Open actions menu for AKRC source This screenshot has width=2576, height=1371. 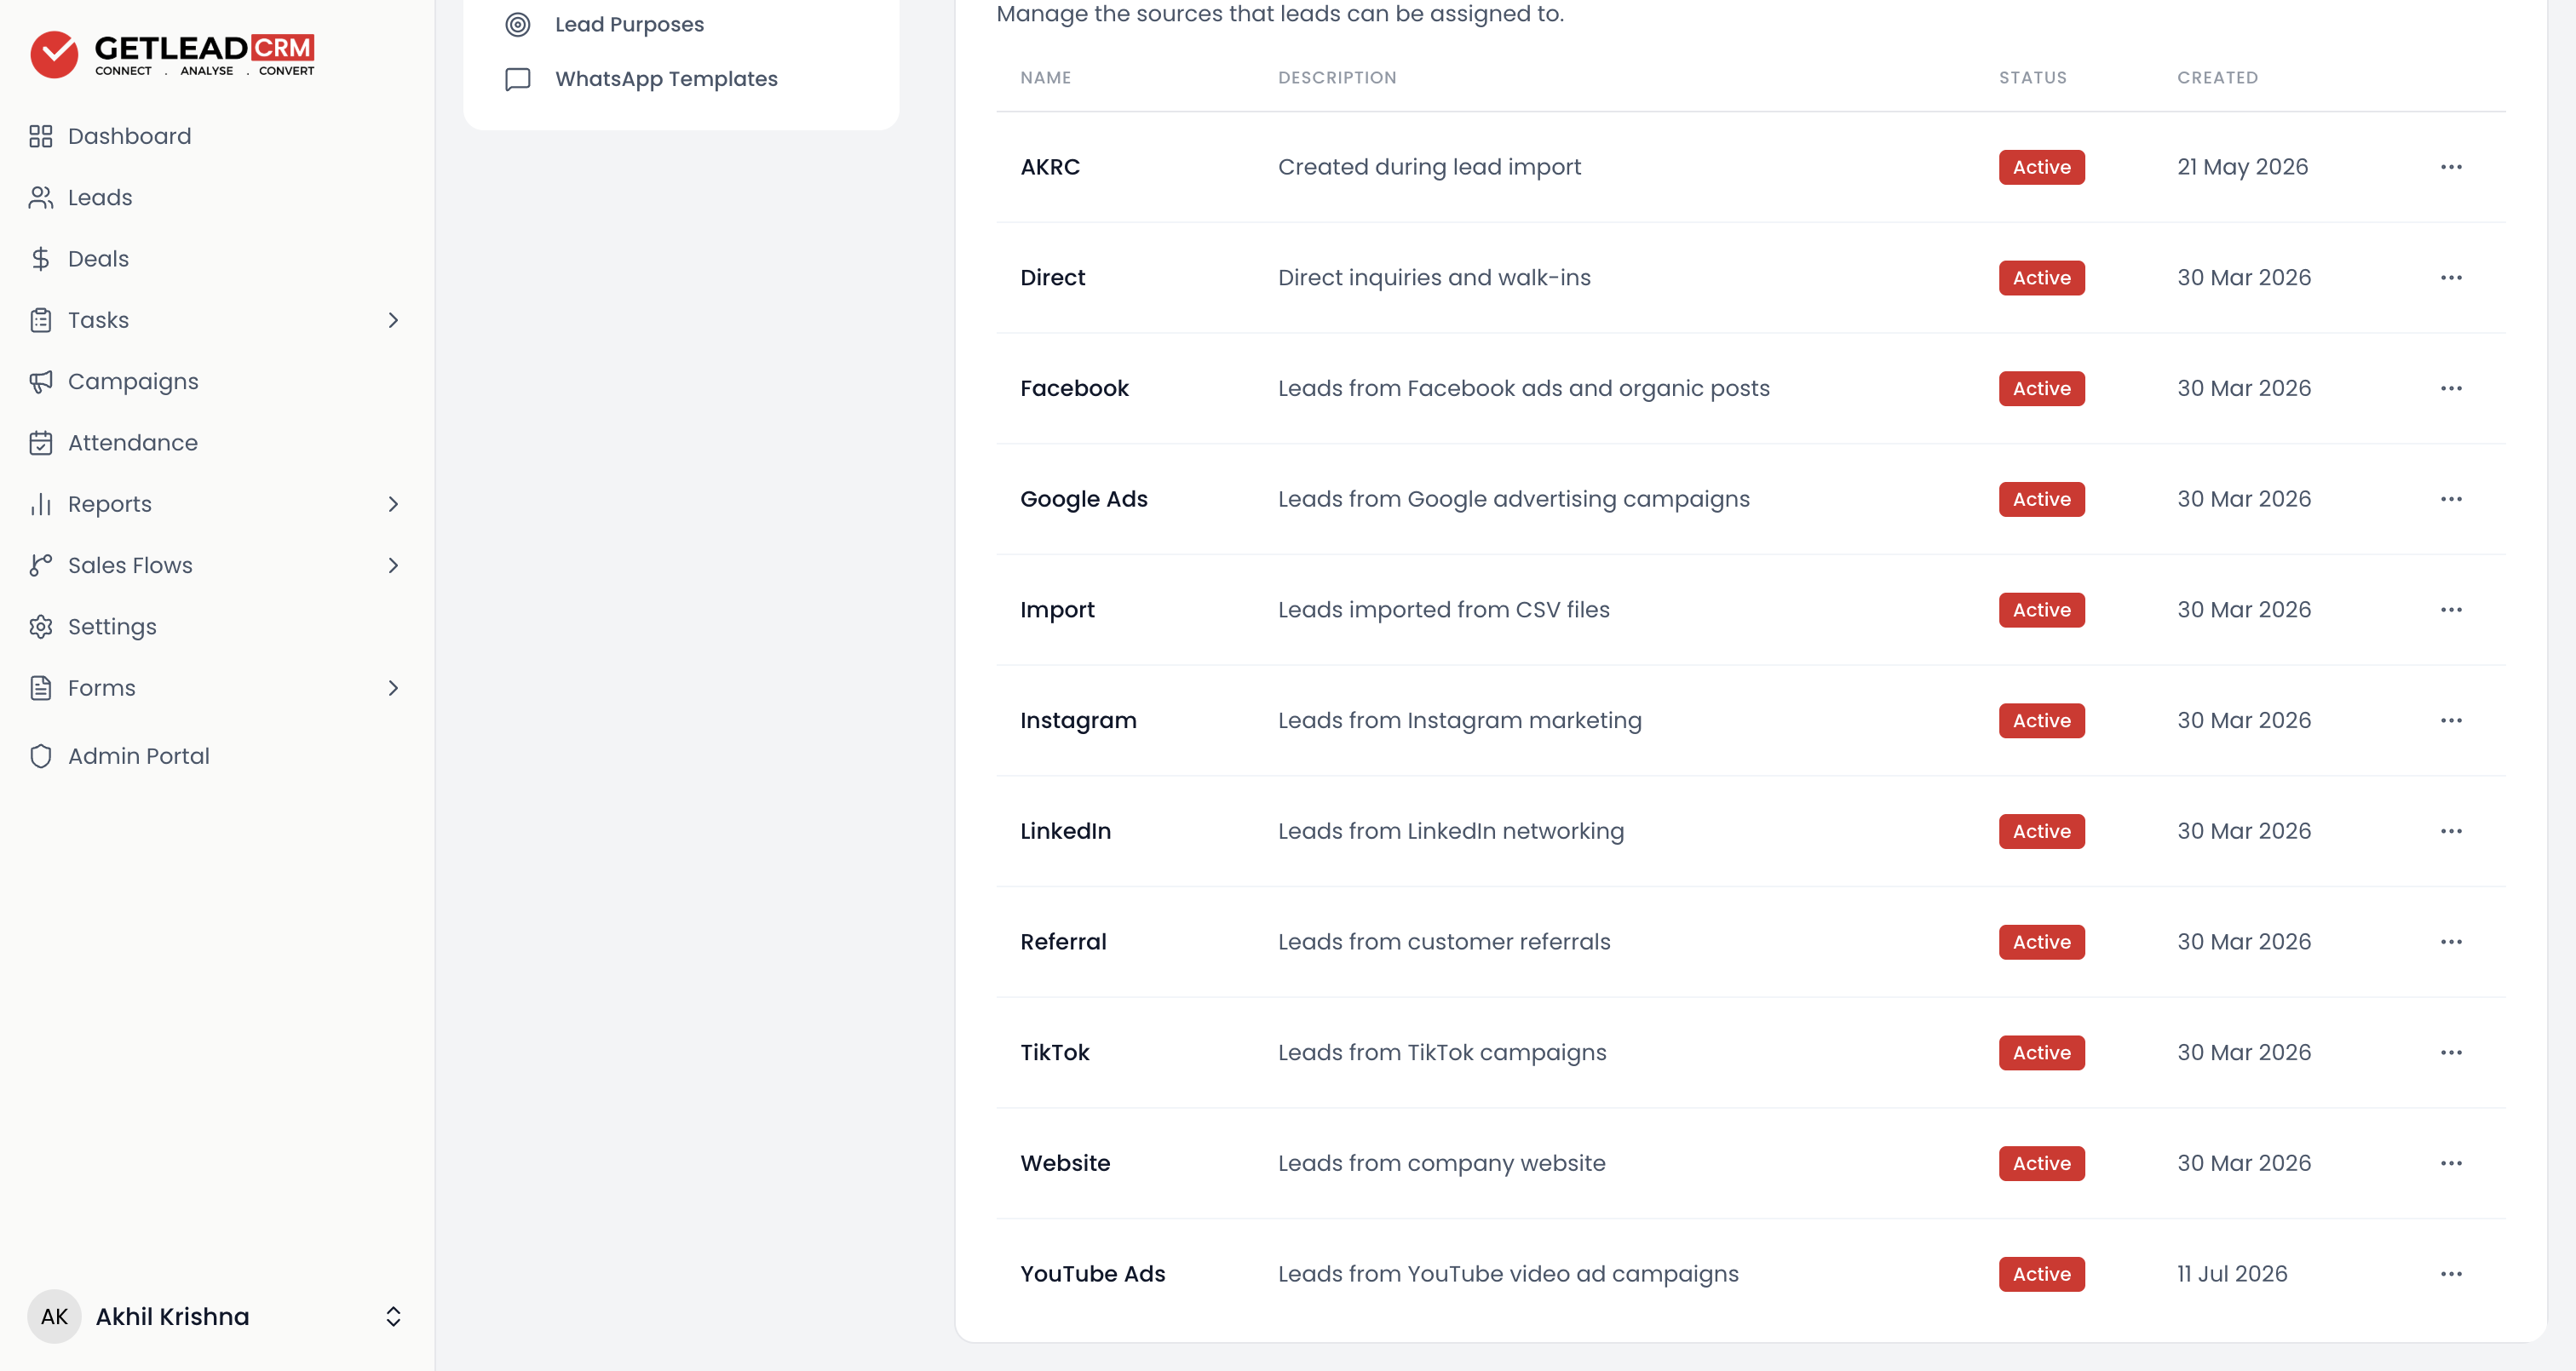pos(2451,167)
